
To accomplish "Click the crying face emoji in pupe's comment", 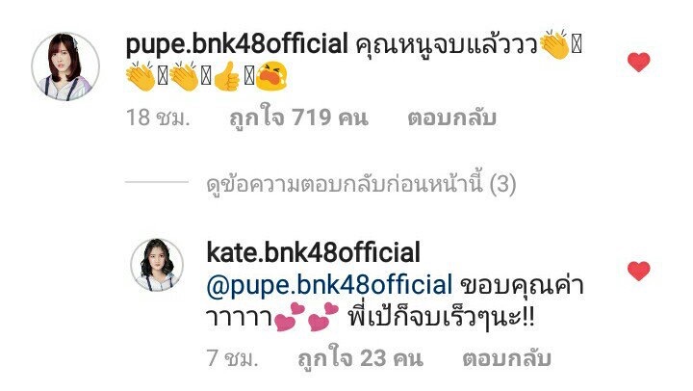I will point(271,76).
